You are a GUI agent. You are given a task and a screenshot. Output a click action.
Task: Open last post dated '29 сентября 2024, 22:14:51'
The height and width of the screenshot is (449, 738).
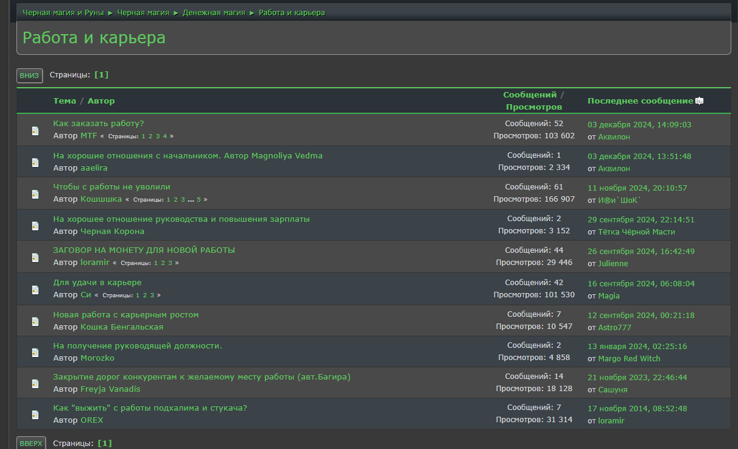(641, 220)
